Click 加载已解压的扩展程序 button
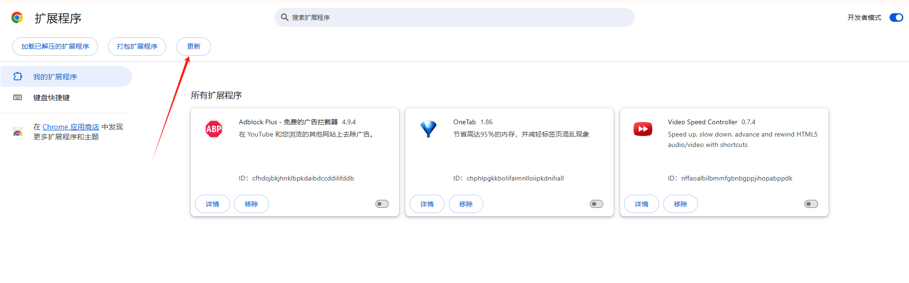Image resolution: width=909 pixels, height=283 pixels. (x=55, y=46)
